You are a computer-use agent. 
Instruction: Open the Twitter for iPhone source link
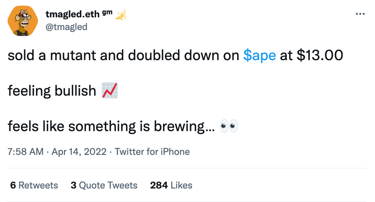(x=152, y=152)
